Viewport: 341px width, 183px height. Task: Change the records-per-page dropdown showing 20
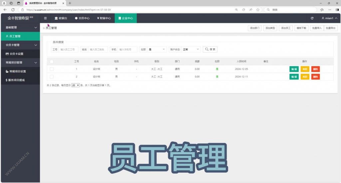pyautogui.click(x=76, y=85)
